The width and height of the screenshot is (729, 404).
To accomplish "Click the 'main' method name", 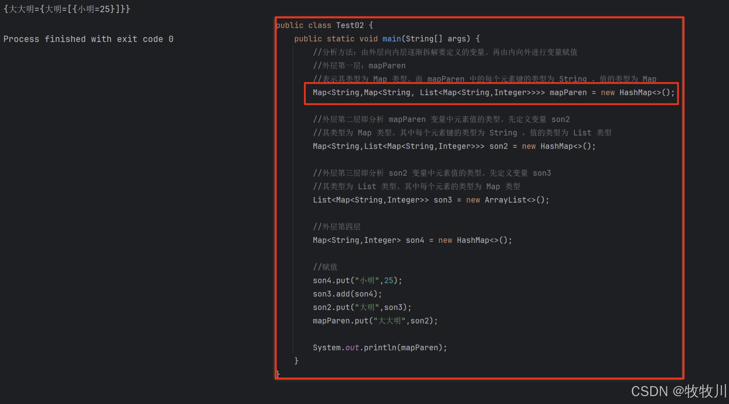I will (x=391, y=39).
